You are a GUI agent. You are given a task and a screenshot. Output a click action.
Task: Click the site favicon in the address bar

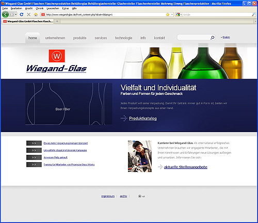43,14
